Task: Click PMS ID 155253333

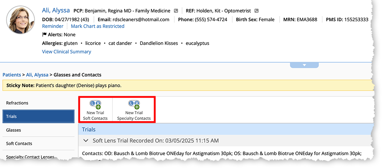Action: click(x=356, y=20)
